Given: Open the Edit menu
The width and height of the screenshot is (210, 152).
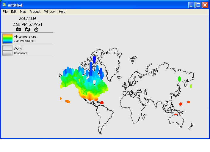Looking at the screenshot, I should (x=14, y=12).
